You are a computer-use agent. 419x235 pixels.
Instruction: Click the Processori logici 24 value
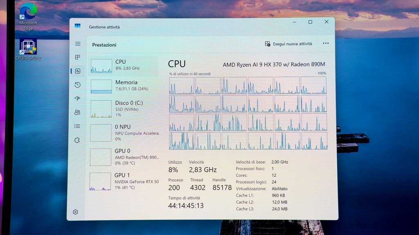click(x=274, y=182)
